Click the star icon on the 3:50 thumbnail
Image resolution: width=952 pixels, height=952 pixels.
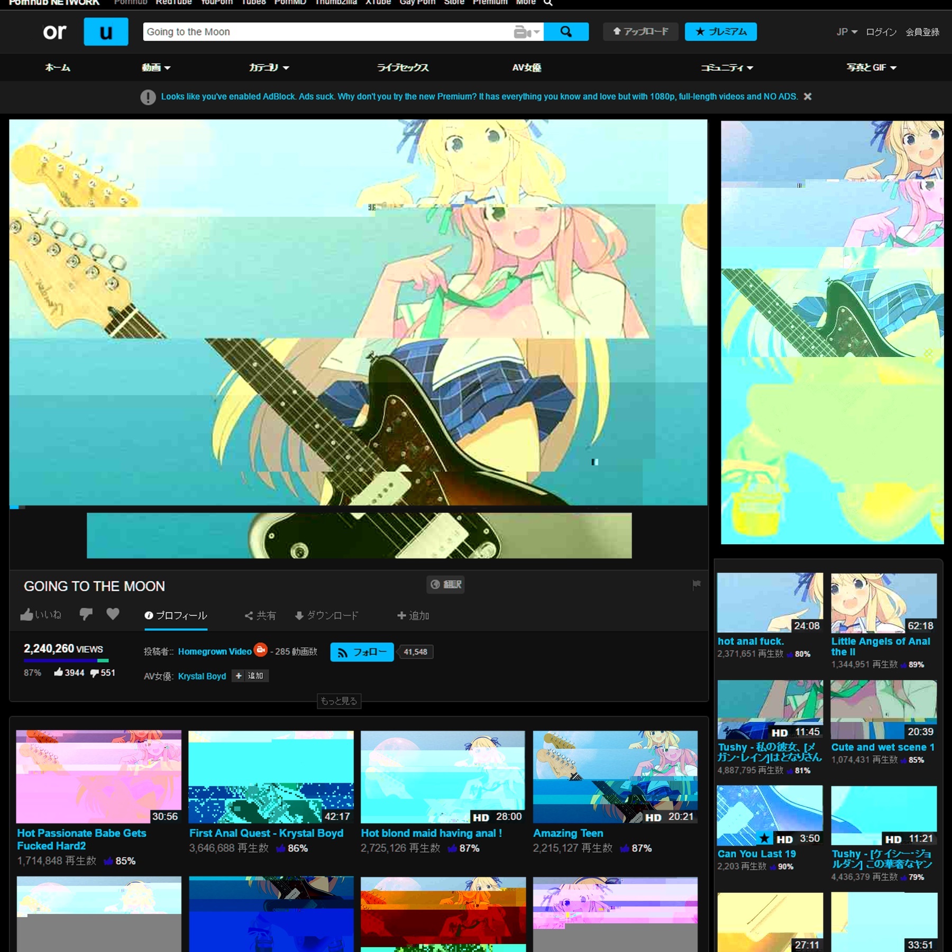pyautogui.click(x=764, y=838)
